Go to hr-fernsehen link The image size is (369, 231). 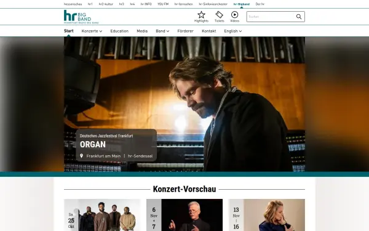183,4
